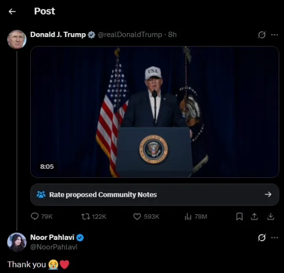Open the Noor Pahlavi profile name
The image size is (284, 273).
tap(52, 238)
